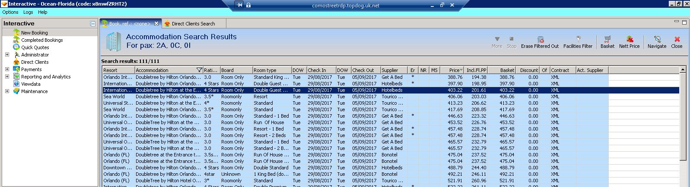Click the Completed Bookings icon
Screen dimensions: 690x187
tap(16, 40)
